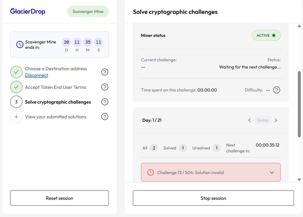
Task: Jump to Today in day navigator
Action: tap(262, 120)
